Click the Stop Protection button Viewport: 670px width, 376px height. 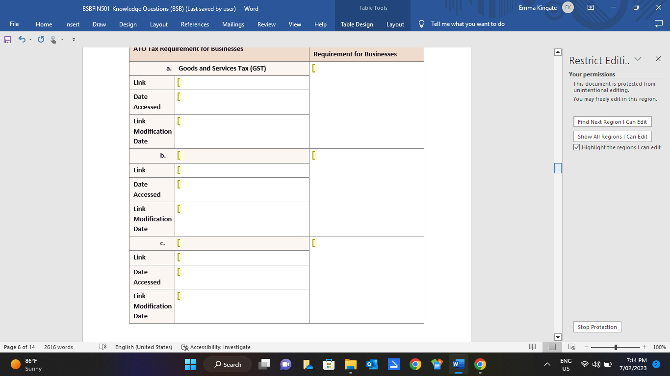coord(597,327)
